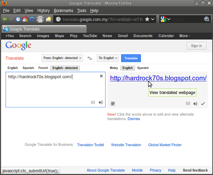Screen dimensions: 213x175
Task: Click the Google search engine icon
Action: tap(163, 19)
